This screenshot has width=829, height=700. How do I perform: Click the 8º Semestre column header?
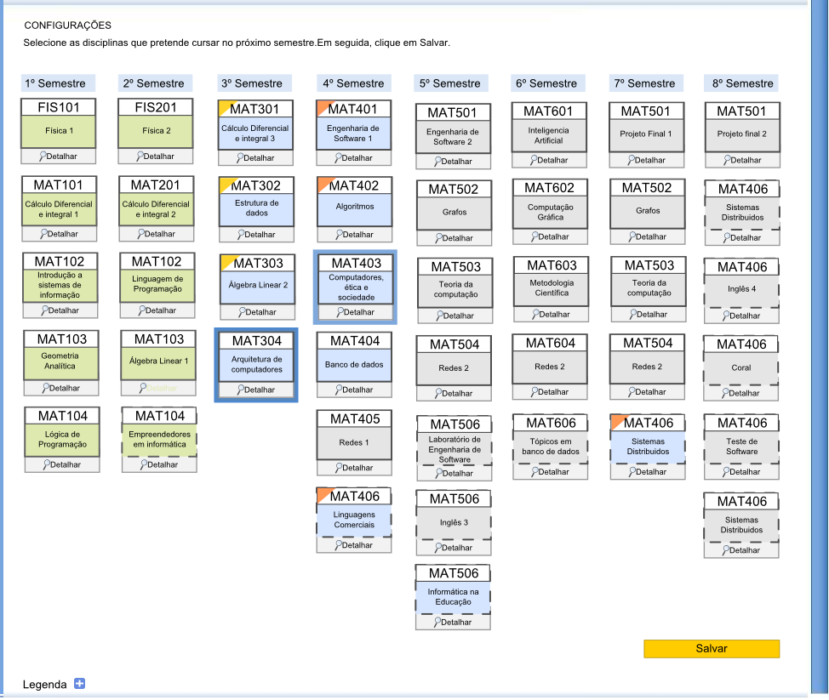tap(740, 83)
